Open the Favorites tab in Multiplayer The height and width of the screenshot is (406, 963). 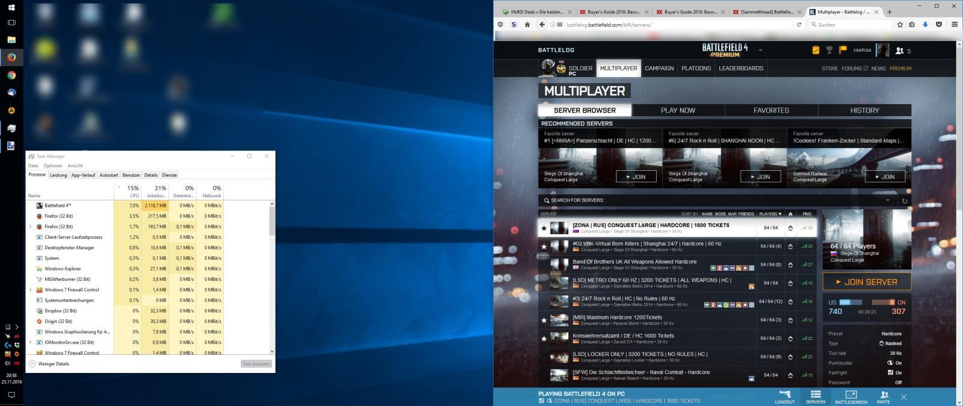[771, 110]
